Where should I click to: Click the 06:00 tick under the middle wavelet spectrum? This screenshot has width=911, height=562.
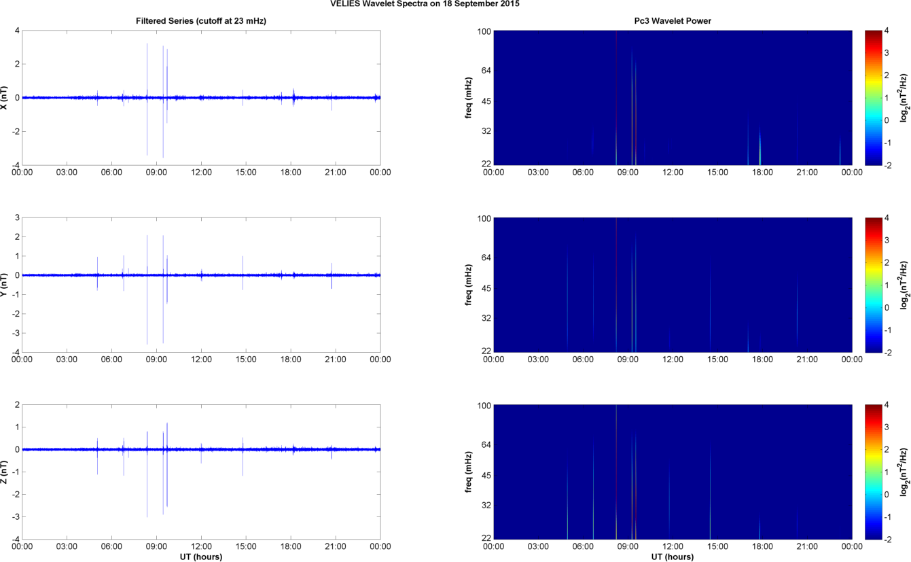(583, 359)
